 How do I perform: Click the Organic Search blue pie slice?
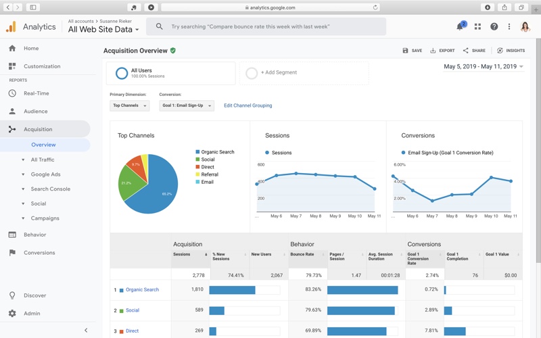pos(161,186)
